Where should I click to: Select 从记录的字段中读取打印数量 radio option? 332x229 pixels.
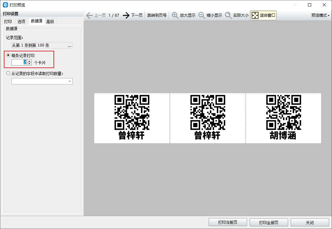8,73
